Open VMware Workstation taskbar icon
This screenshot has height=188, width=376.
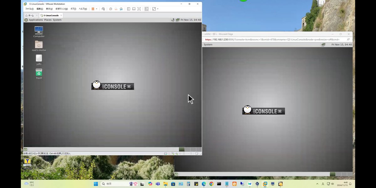(265, 184)
